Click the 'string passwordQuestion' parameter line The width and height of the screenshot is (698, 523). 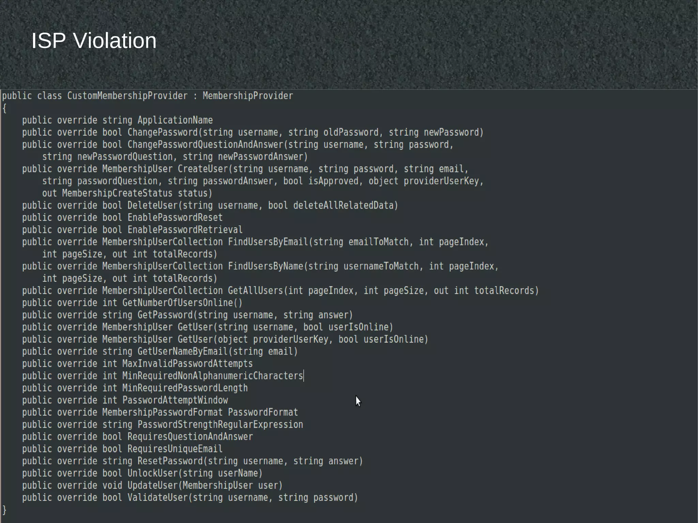point(263,181)
